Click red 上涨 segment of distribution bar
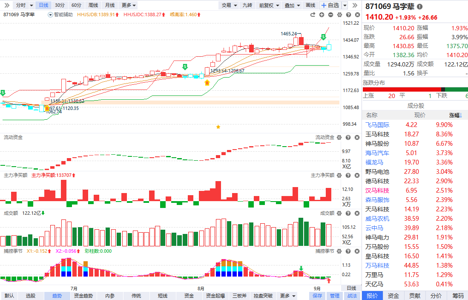This screenshot has width=468, height=300. [x=402, y=89]
